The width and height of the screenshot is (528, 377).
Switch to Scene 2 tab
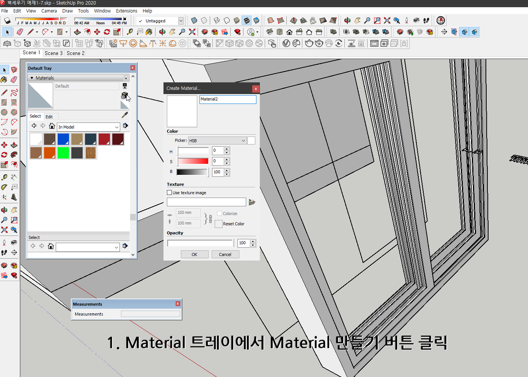(x=75, y=53)
